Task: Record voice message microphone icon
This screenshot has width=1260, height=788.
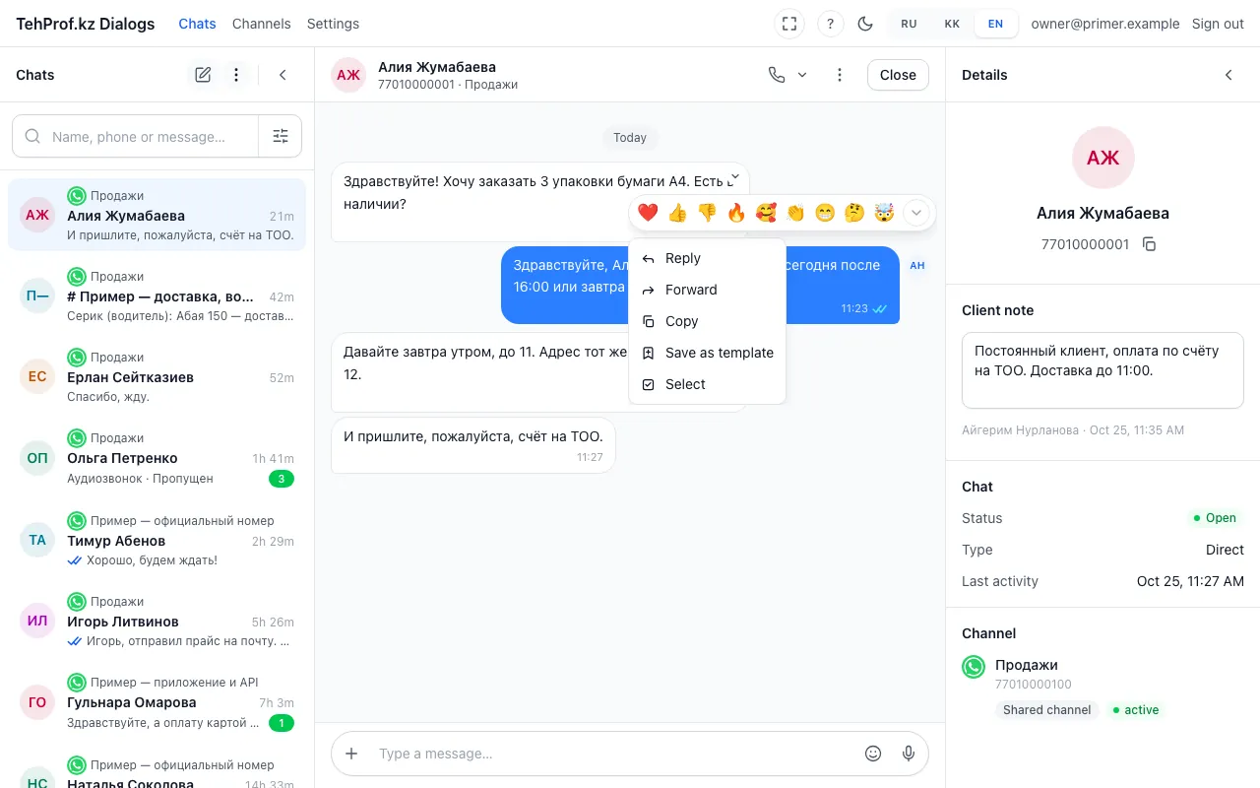Action: (909, 754)
